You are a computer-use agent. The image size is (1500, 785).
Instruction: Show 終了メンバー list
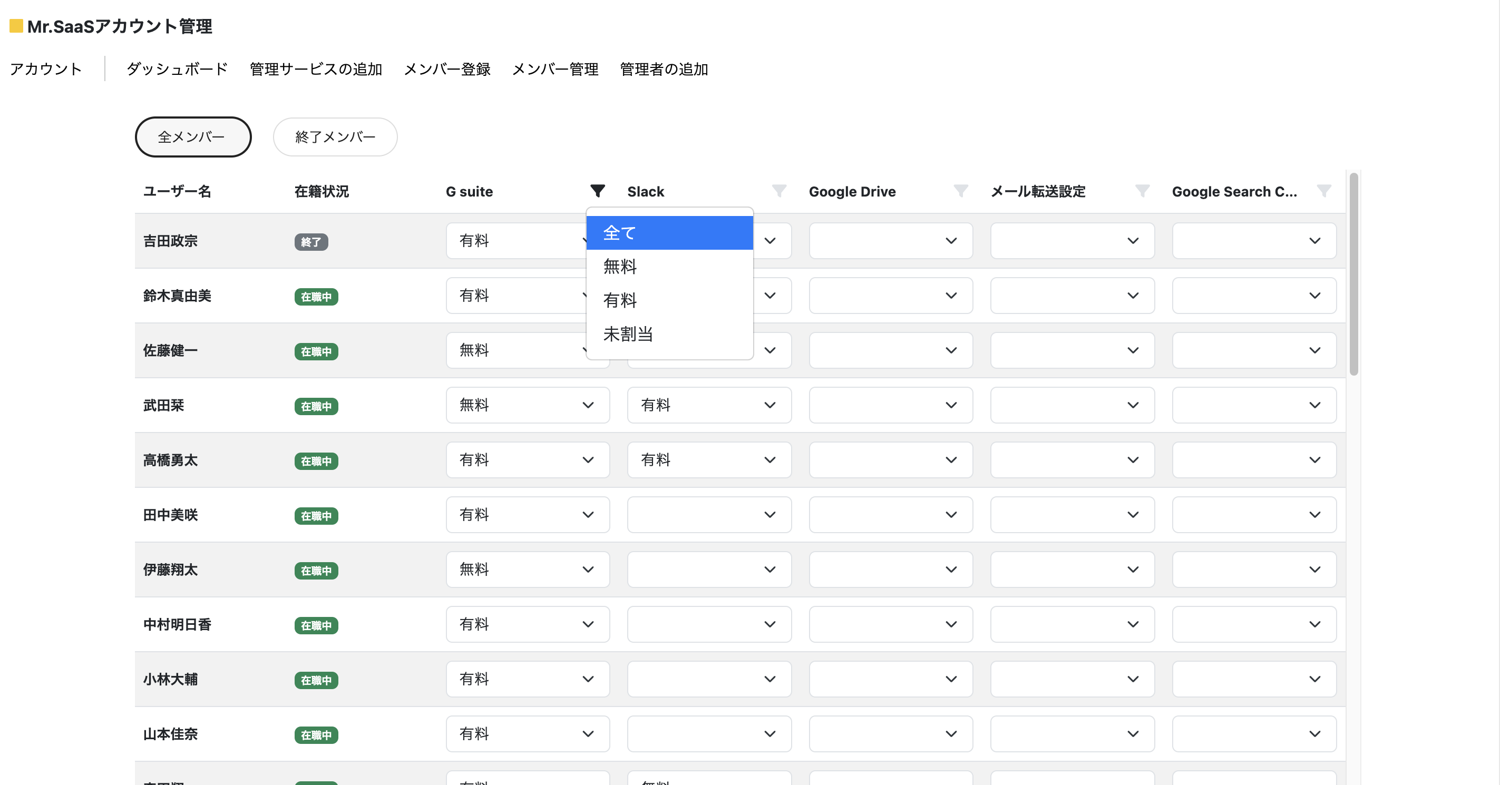(x=335, y=137)
